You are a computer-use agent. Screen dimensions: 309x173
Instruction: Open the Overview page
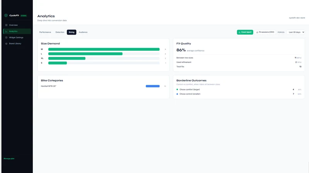tap(17, 25)
